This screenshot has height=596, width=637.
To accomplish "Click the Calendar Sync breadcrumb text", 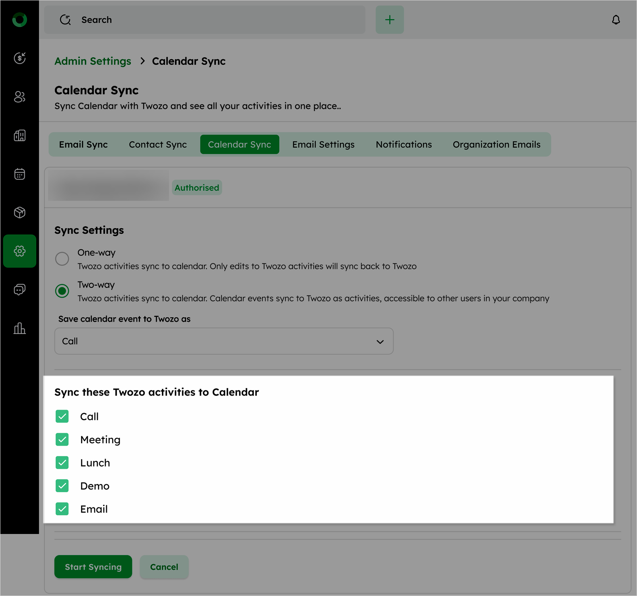I will click(188, 61).
